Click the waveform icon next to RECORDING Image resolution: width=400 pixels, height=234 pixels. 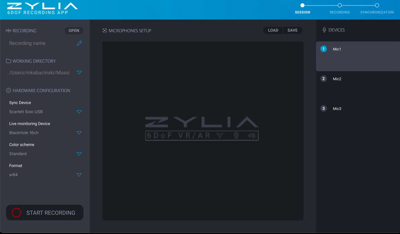tap(8, 31)
